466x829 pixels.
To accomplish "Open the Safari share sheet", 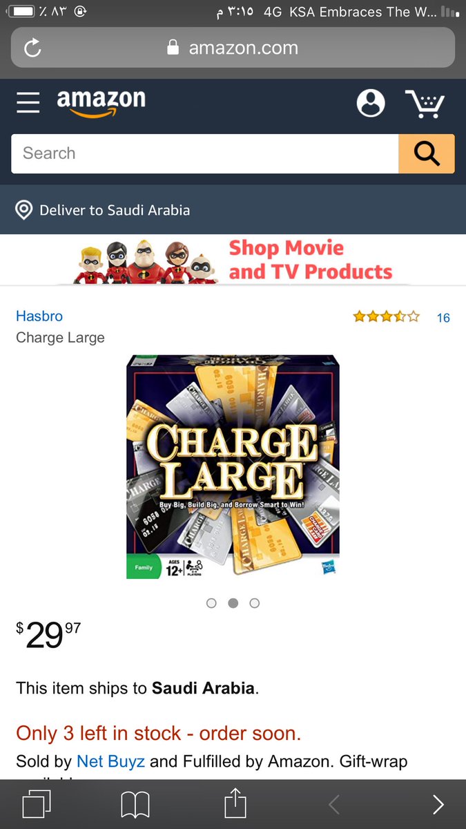I will (x=235, y=804).
